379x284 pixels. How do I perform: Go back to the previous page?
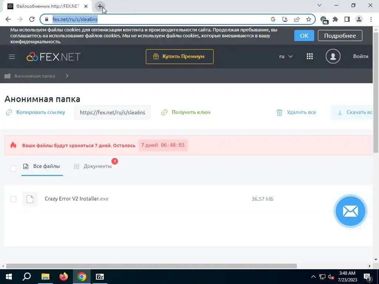click(8, 19)
